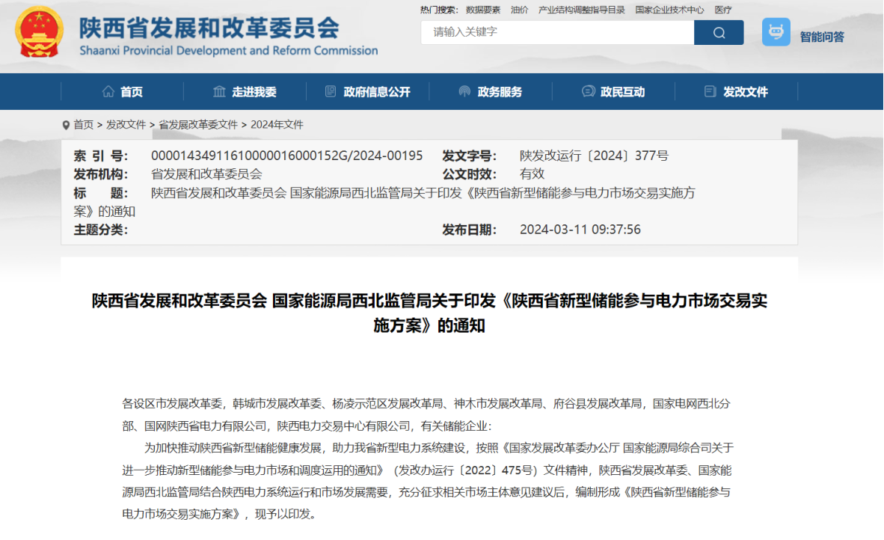This screenshot has width=884, height=540.
Task: Click 智能问答 text link
Action: pos(822,37)
